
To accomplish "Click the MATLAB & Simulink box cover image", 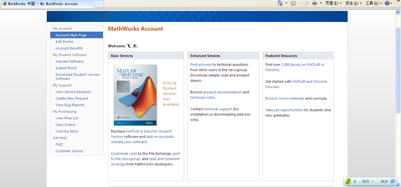I will 135,95.
